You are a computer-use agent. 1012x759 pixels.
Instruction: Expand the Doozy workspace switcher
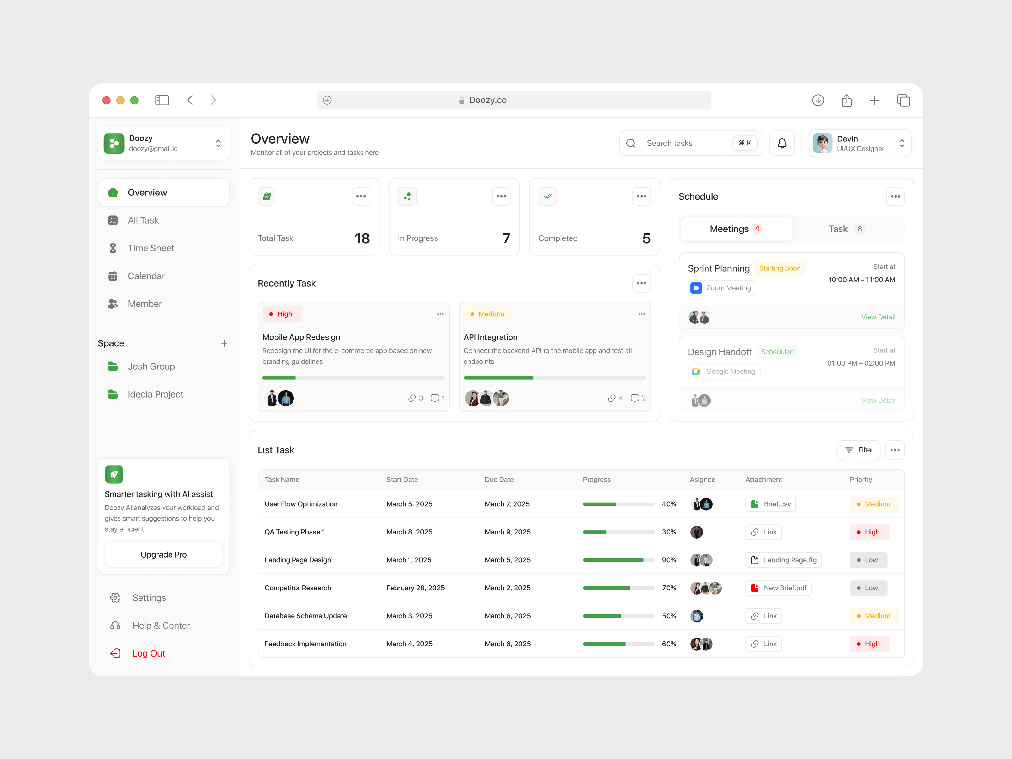[218, 143]
